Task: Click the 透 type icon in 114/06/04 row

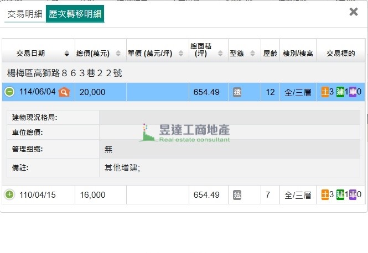Action: 237,92
